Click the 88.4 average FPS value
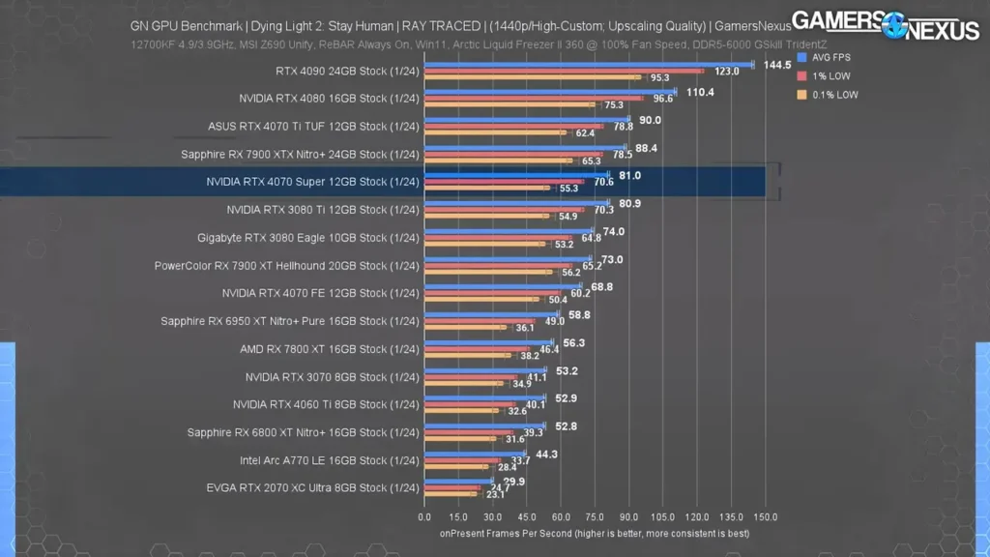The width and height of the screenshot is (990, 557). (x=647, y=148)
